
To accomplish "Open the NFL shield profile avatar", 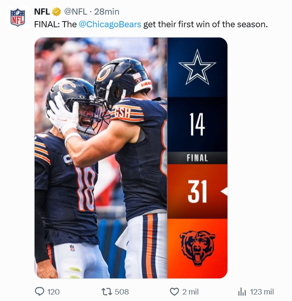I will (x=18, y=18).
